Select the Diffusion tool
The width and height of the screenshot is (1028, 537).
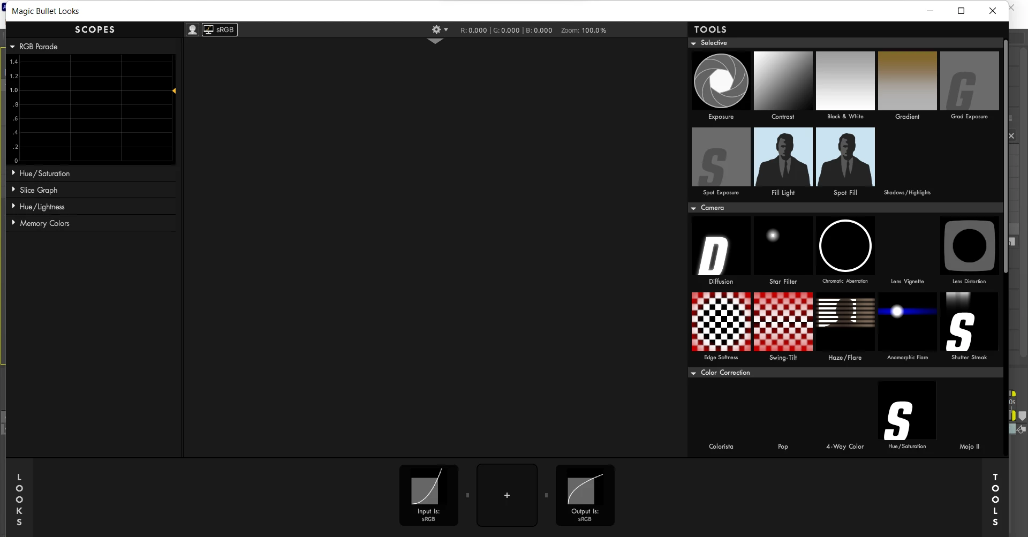[x=721, y=251]
